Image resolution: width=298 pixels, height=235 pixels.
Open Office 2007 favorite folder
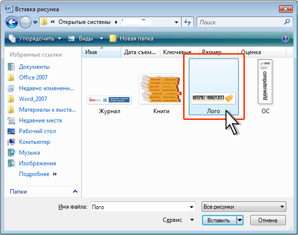click(x=33, y=78)
